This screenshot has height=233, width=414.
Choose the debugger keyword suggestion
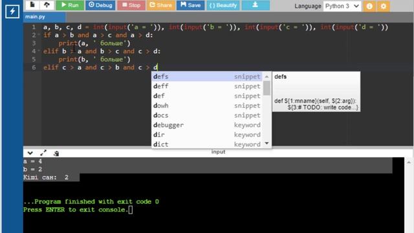pos(207,125)
